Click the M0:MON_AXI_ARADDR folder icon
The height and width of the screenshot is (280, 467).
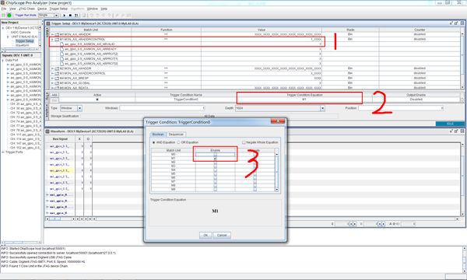click(57, 34)
